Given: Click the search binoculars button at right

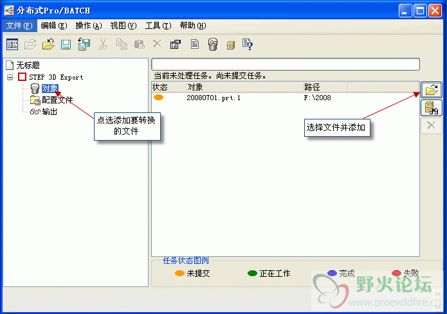Looking at the screenshot, I should coord(432,108).
